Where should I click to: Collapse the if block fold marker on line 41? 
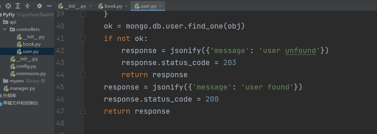[83, 38]
